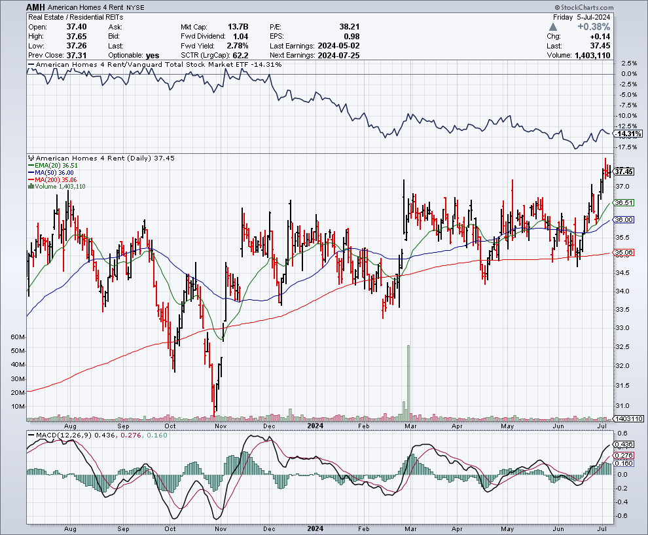Click the Last Earnings date 2024-05-02
The height and width of the screenshot is (535, 648).
point(338,46)
